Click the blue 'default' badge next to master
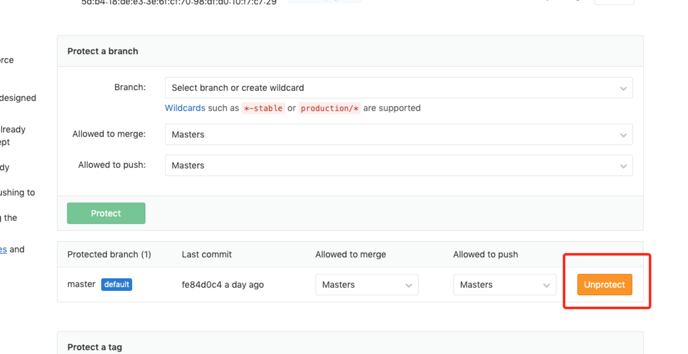The image size is (688, 354). tap(116, 284)
